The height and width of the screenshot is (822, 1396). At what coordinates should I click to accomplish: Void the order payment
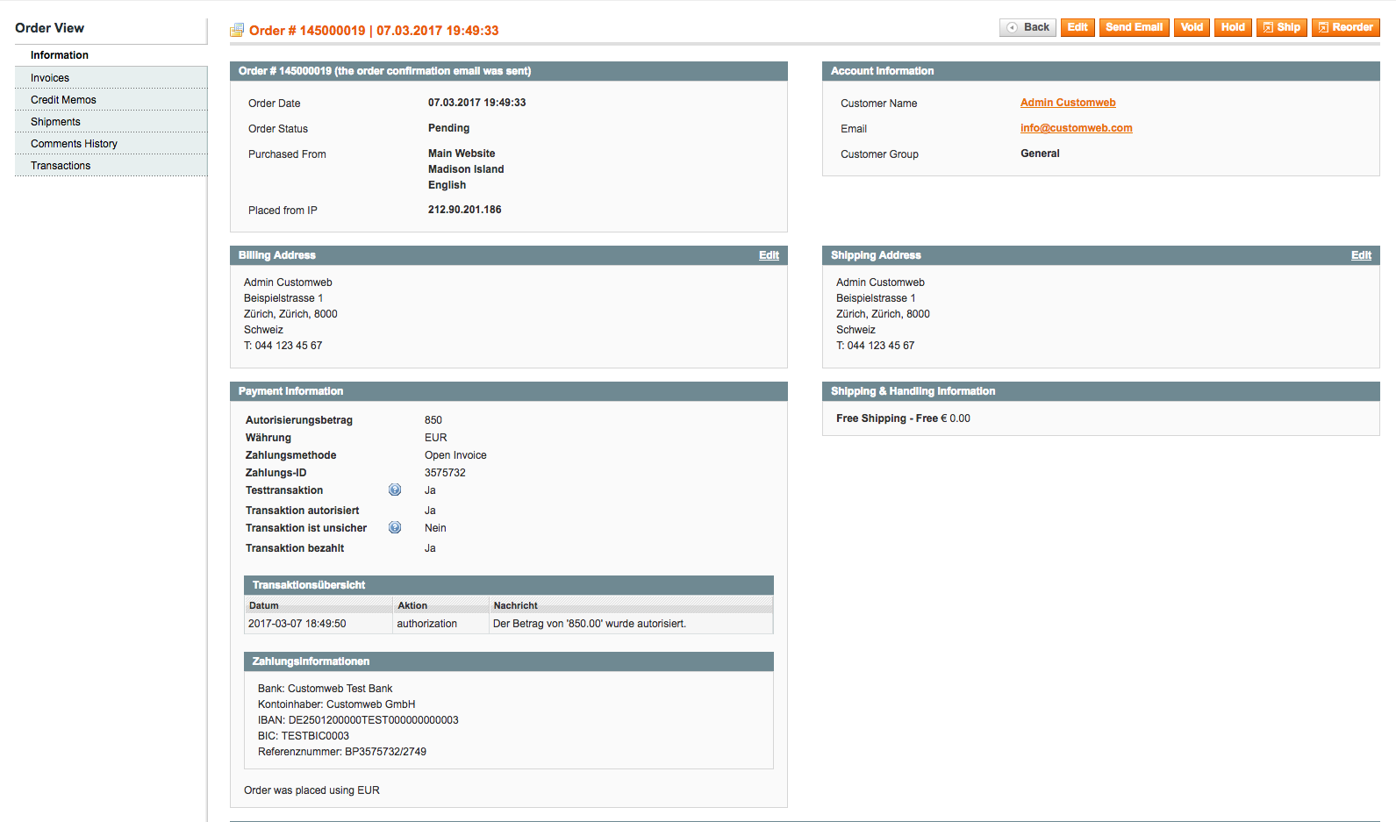pos(1192,27)
